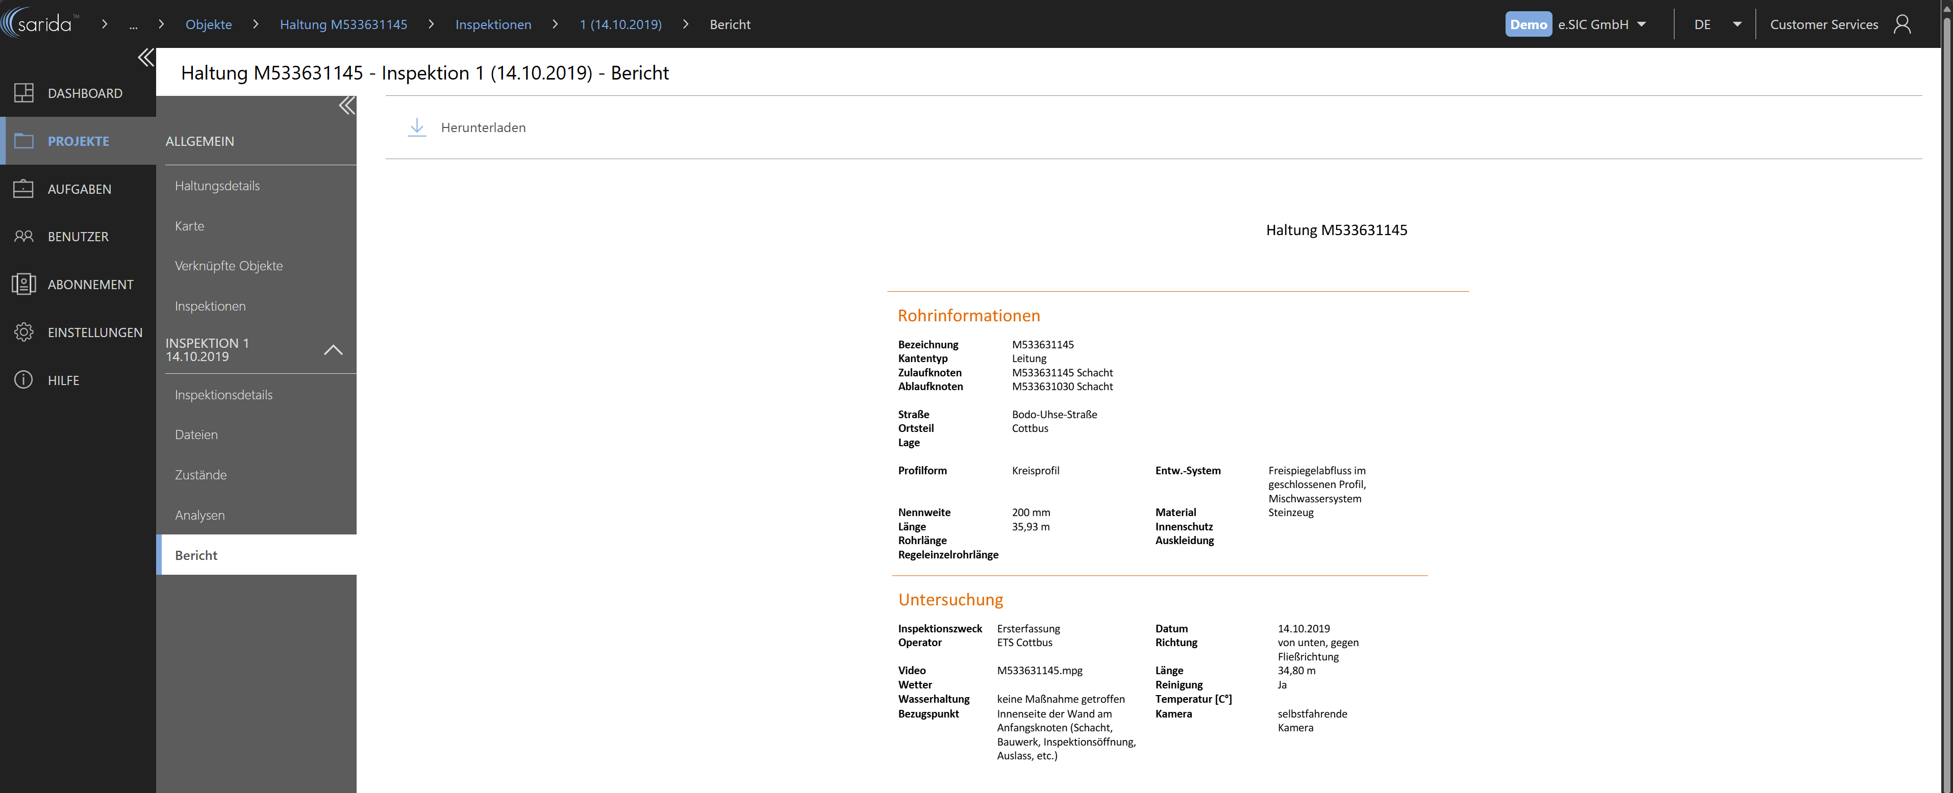Click the sarida logo
The image size is (1953, 793).
(x=40, y=23)
